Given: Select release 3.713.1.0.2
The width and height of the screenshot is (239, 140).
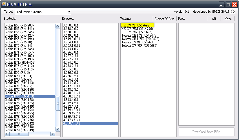Looking at the screenshot, I should [x=71, y=49].
